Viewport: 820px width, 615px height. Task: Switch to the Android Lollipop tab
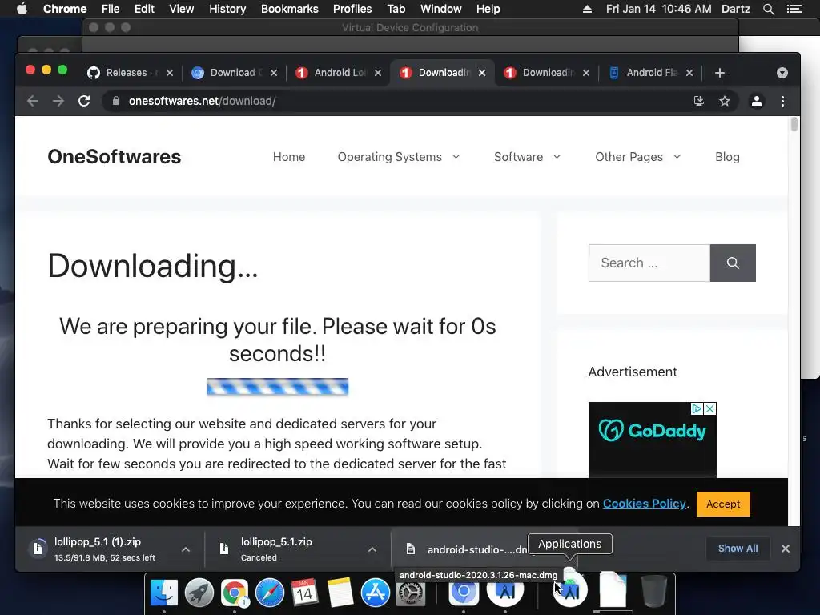[337, 73]
